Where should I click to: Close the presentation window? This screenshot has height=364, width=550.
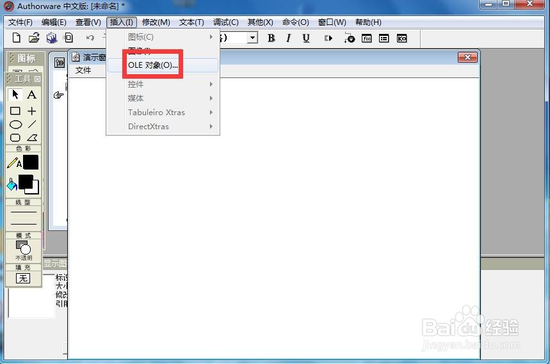[467, 57]
